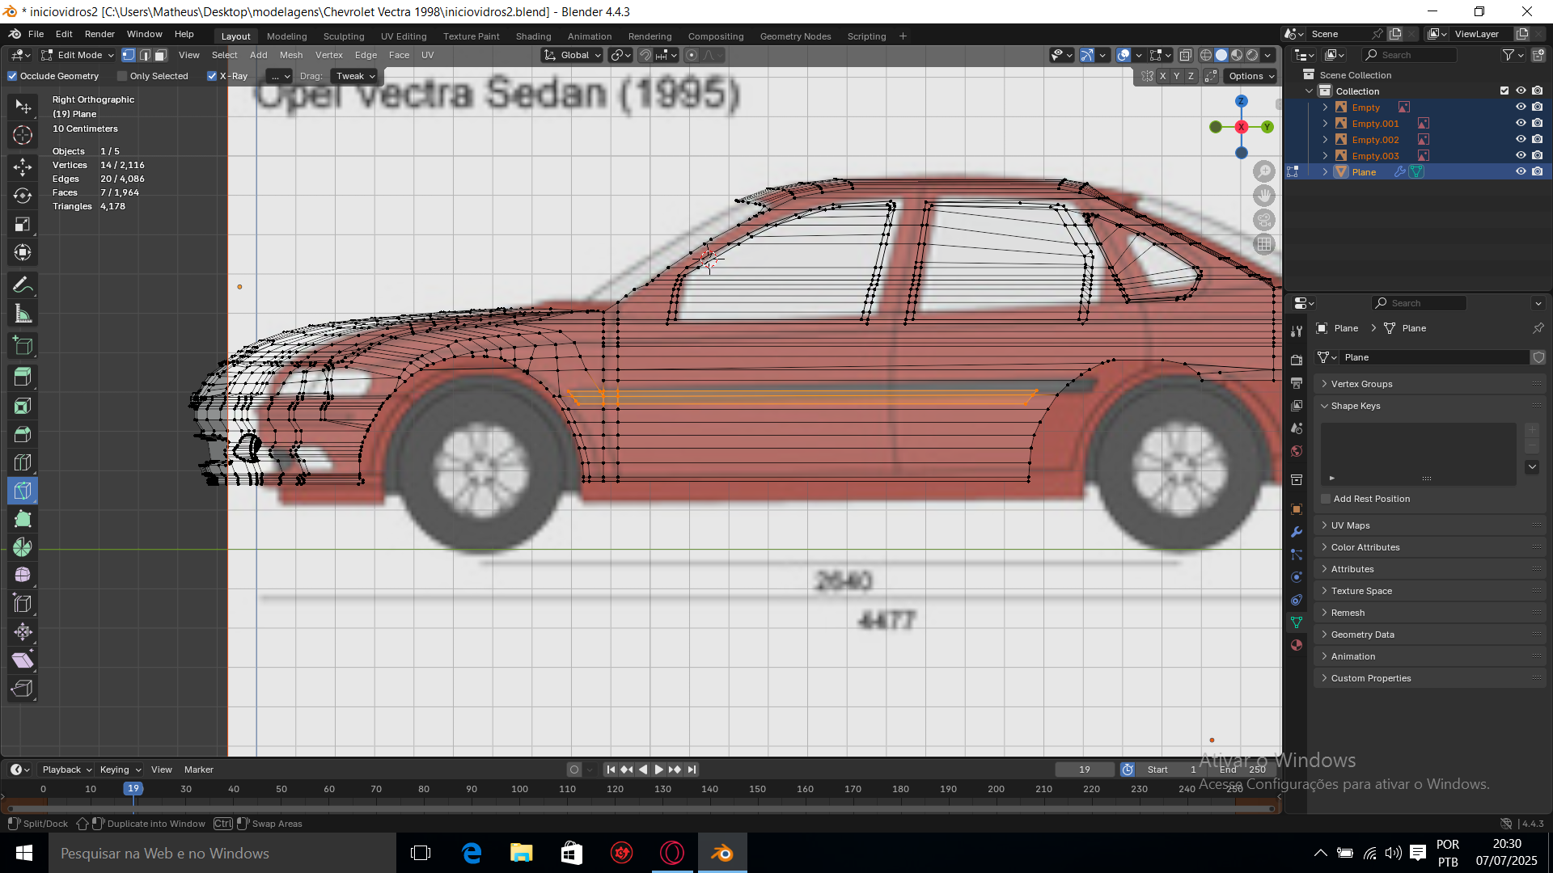The height and width of the screenshot is (873, 1553).
Task: Activate the Extrude Region tool
Action: [x=23, y=377]
